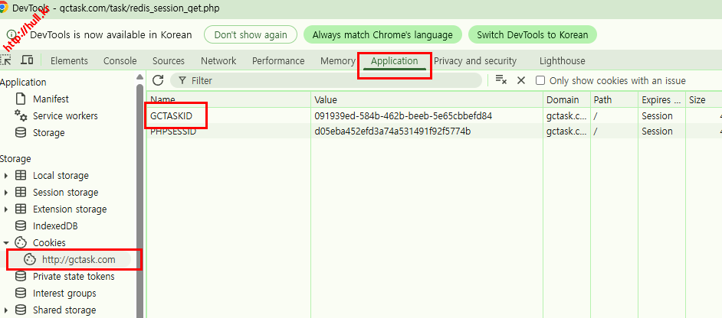Click the clear all cookies icon
This screenshot has height=318, width=722.
click(501, 80)
